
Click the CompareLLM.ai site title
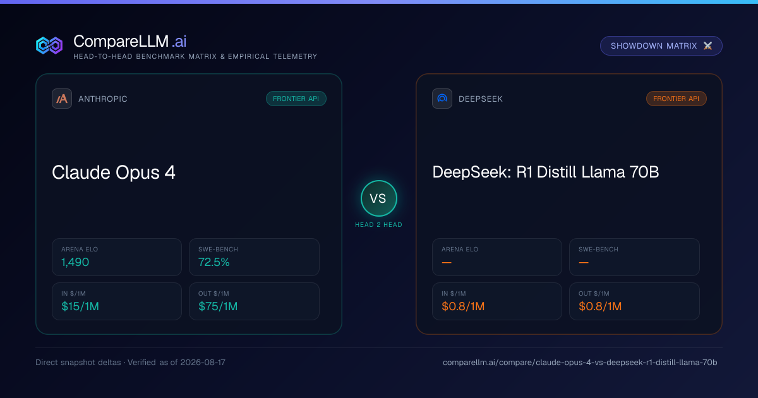pos(129,42)
